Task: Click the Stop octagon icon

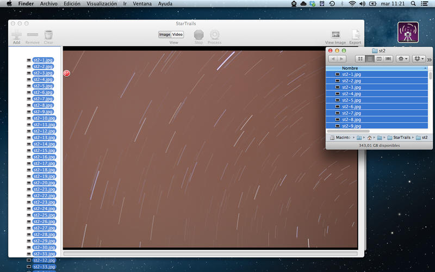Action: tap(198, 35)
